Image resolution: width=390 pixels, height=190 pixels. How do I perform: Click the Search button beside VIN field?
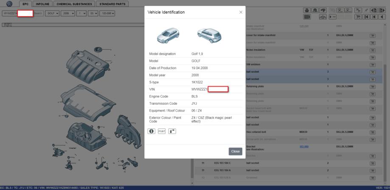pos(38,14)
